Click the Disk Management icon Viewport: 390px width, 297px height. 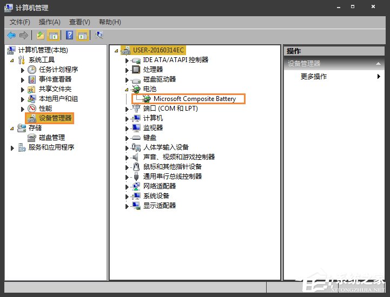click(x=32, y=138)
